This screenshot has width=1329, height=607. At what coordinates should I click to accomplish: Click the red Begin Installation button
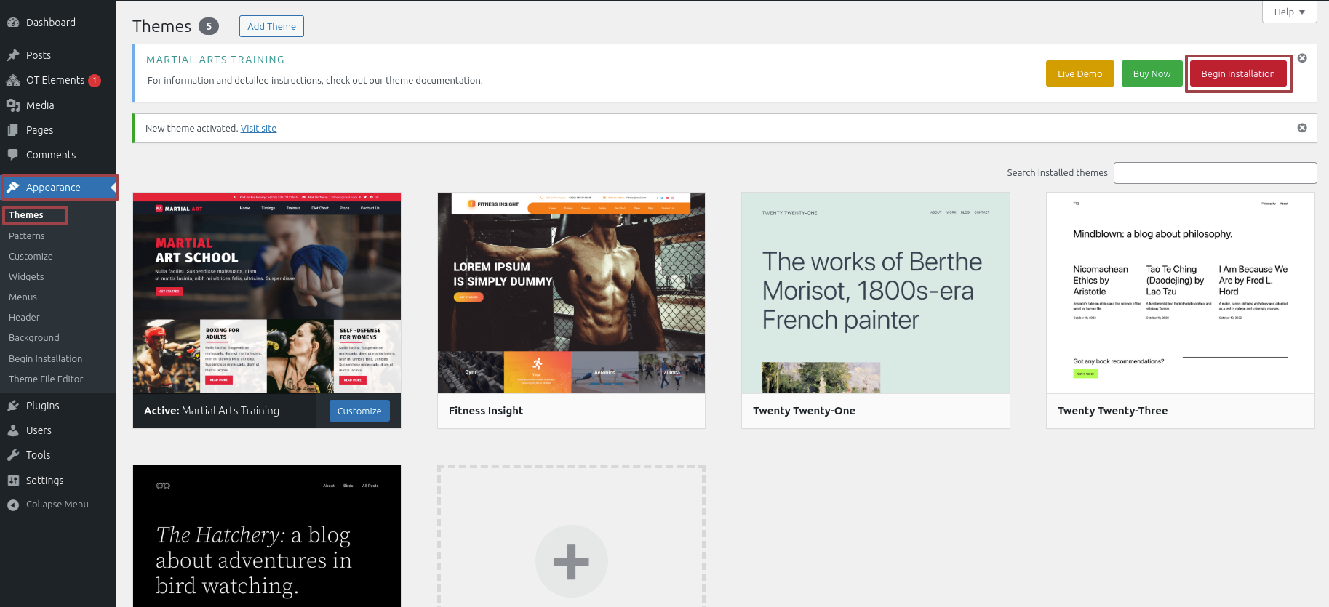1238,73
